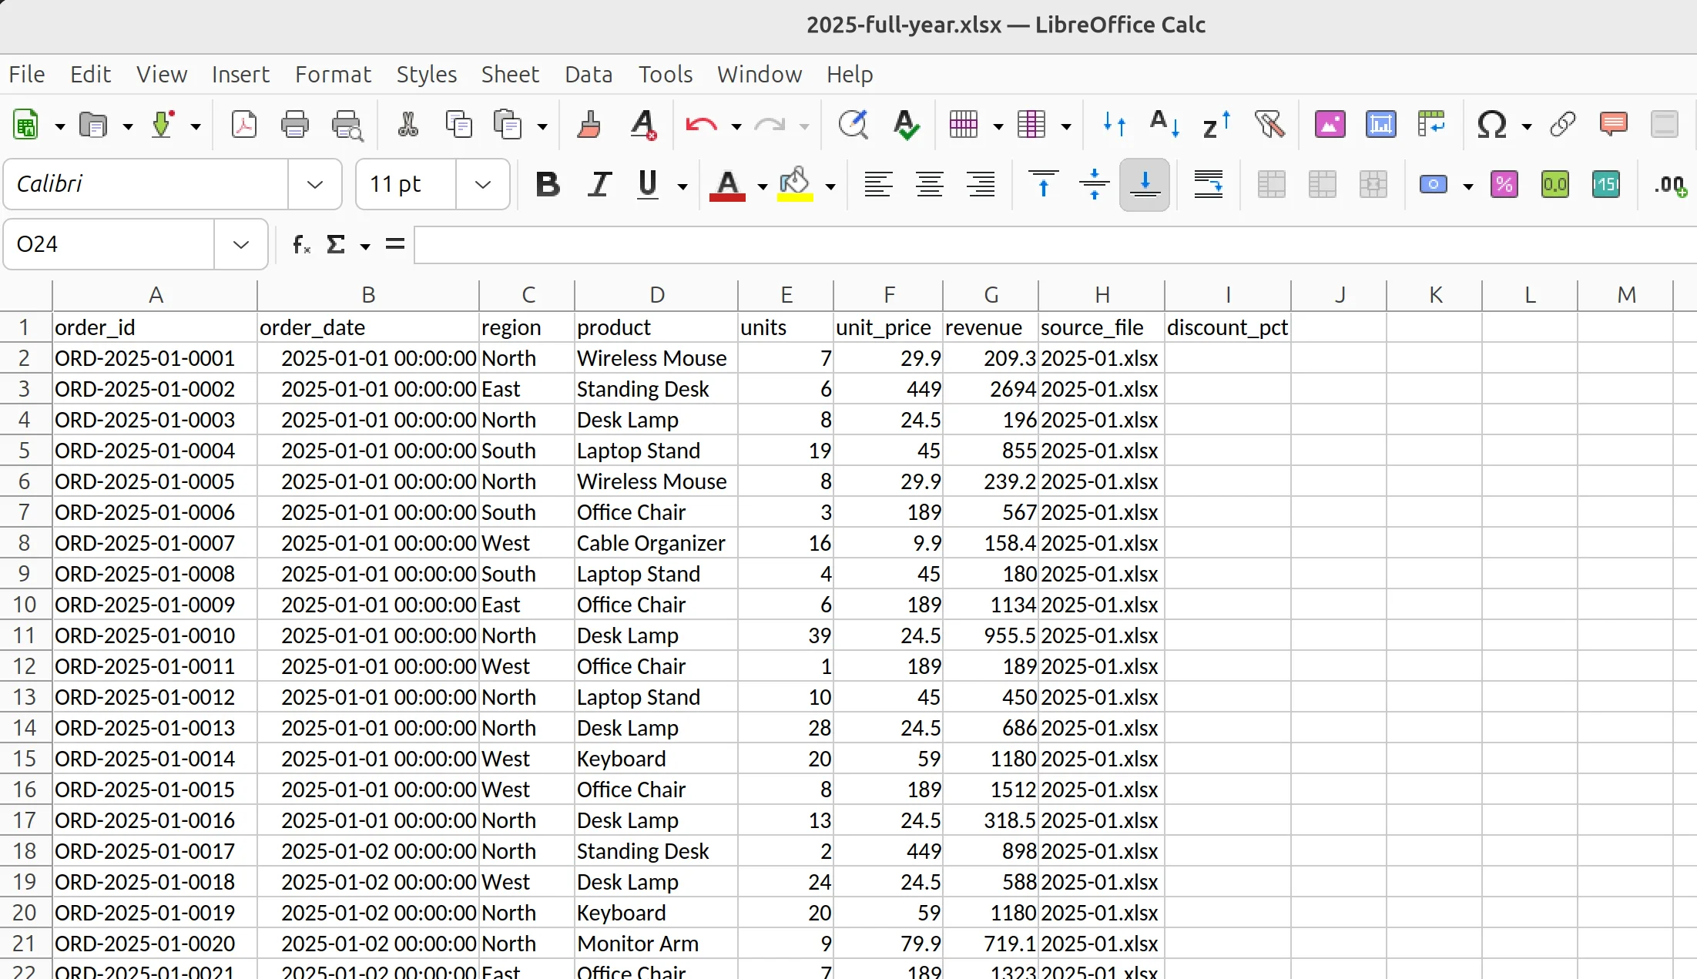Open the Paste options dropdown arrow
Image resolution: width=1697 pixels, height=979 pixels.
point(542,126)
